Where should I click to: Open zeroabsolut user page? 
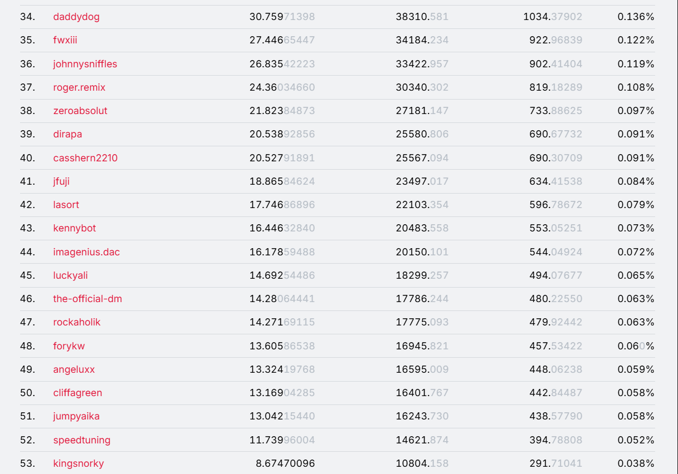point(80,111)
